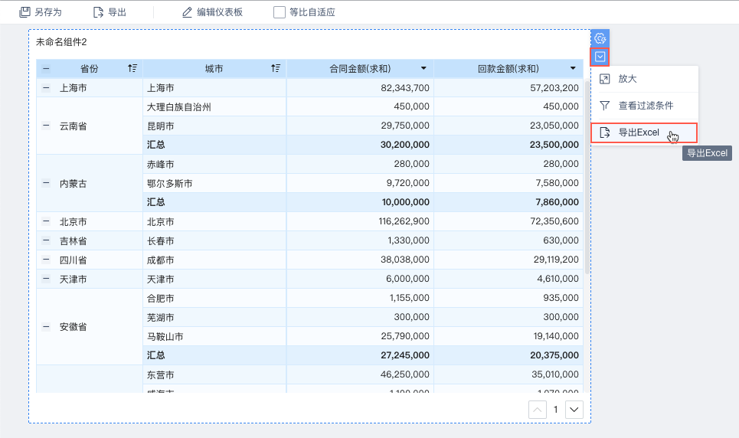Sort by 省份 column sort icon

pyautogui.click(x=132, y=68)
